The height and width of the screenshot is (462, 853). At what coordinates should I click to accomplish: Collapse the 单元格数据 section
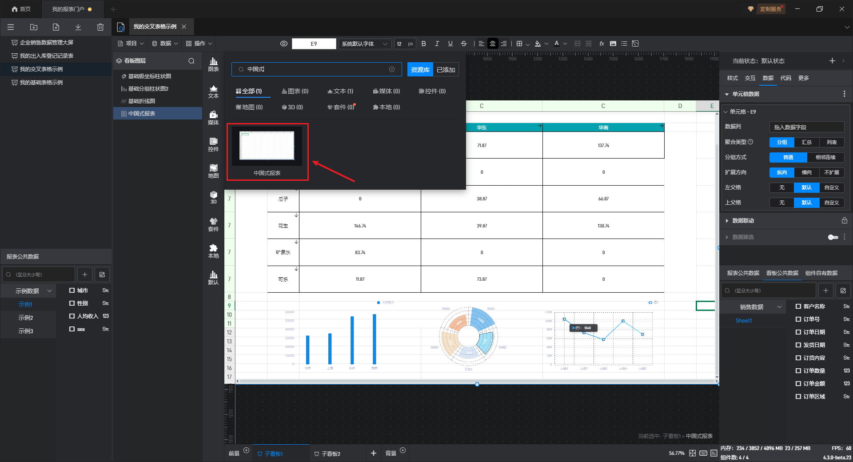tap(727, 94)
